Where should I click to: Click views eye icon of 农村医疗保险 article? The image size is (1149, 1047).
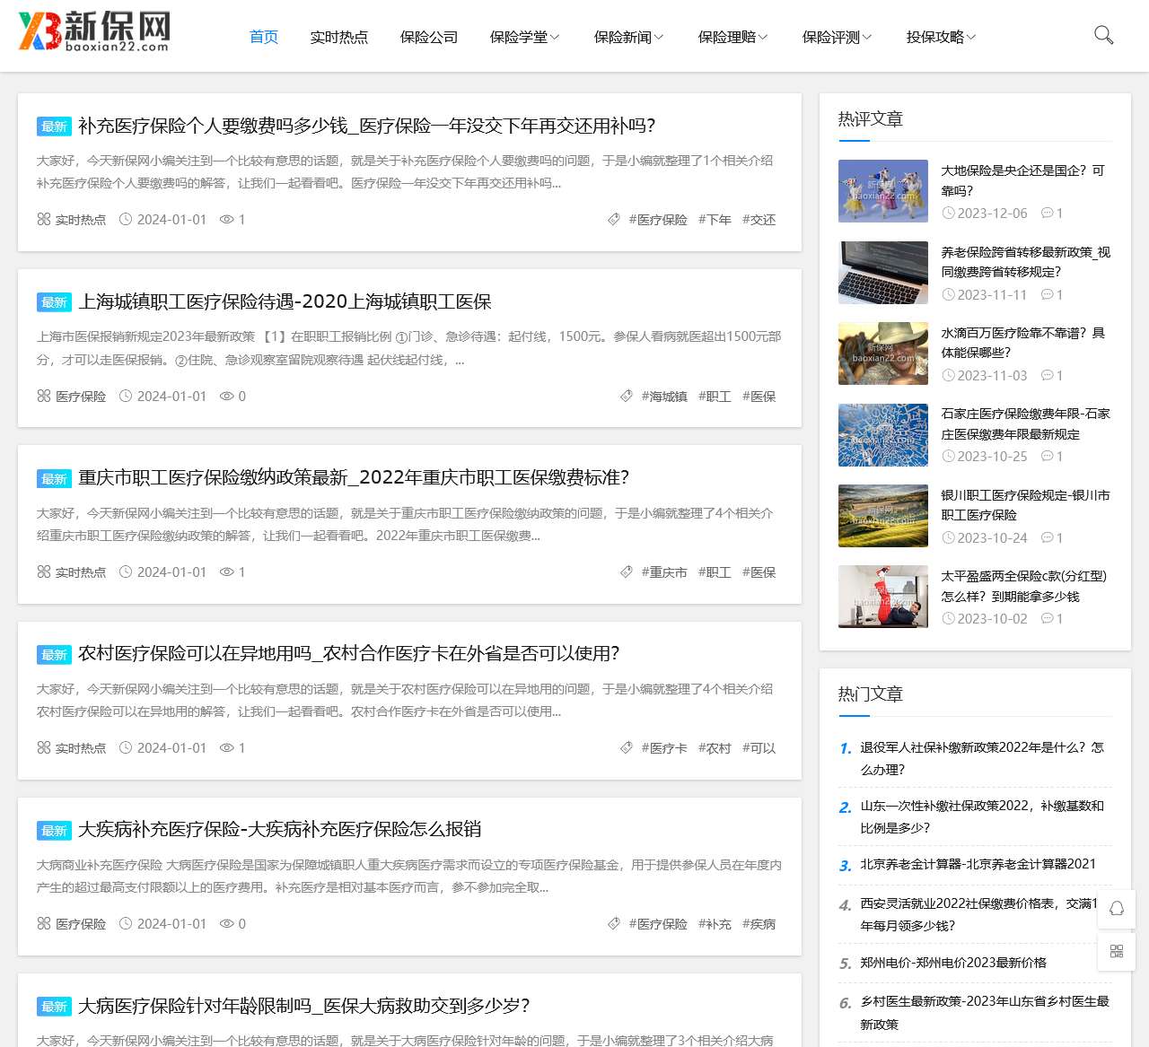click(227, 747)
